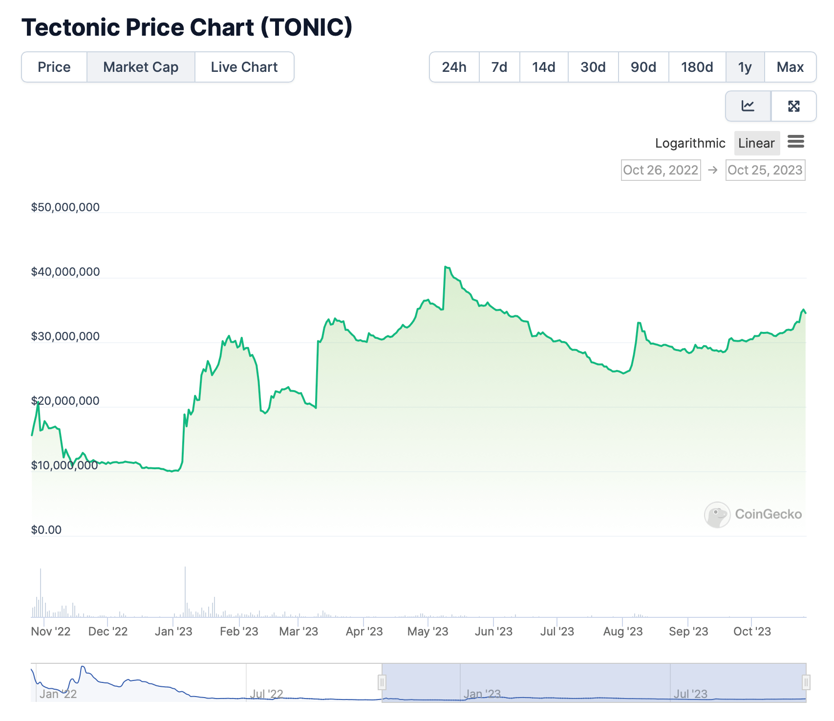Open the end date field Oct 25, 2023
834x721 pixels.
[765, 170]
